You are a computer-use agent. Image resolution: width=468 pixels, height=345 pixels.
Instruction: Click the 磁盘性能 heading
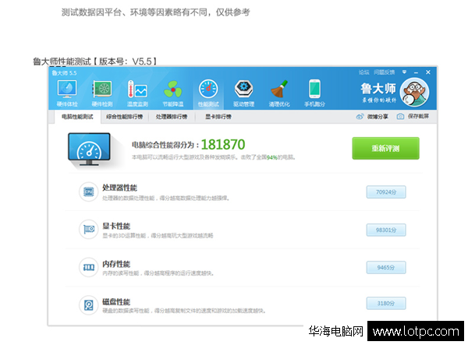click(x=116, y=302)
